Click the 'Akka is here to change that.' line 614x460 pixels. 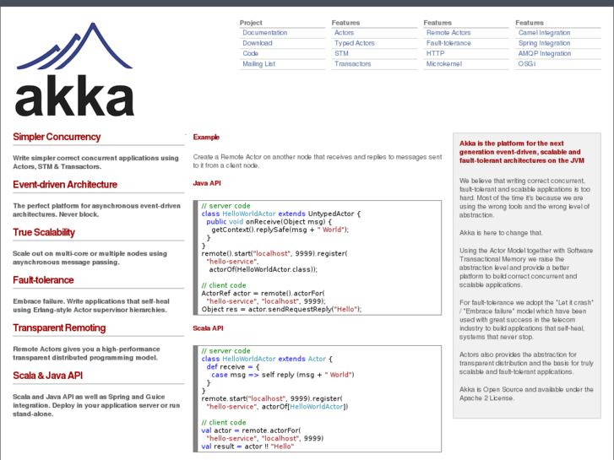501,233
